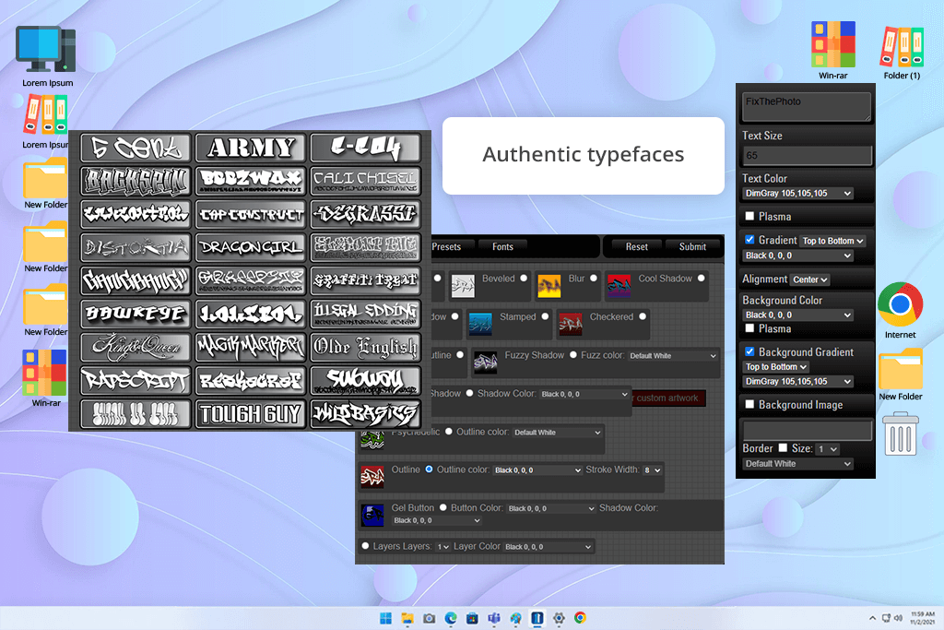944x630 pixels.
Task: Open the Lorem Ipsum computer icon
Action: pos(46,50)
